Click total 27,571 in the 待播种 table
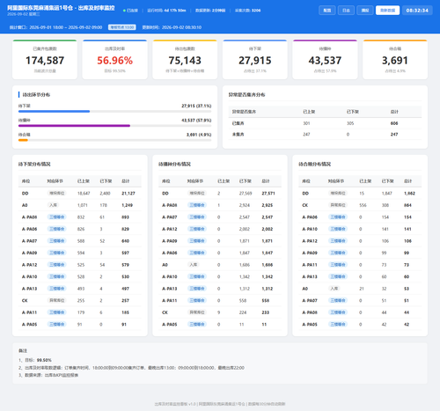 click(x=268, y=194)
